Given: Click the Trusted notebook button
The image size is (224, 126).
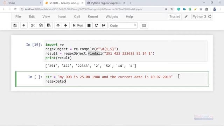Looking at the screenshot, I should 175,16.
